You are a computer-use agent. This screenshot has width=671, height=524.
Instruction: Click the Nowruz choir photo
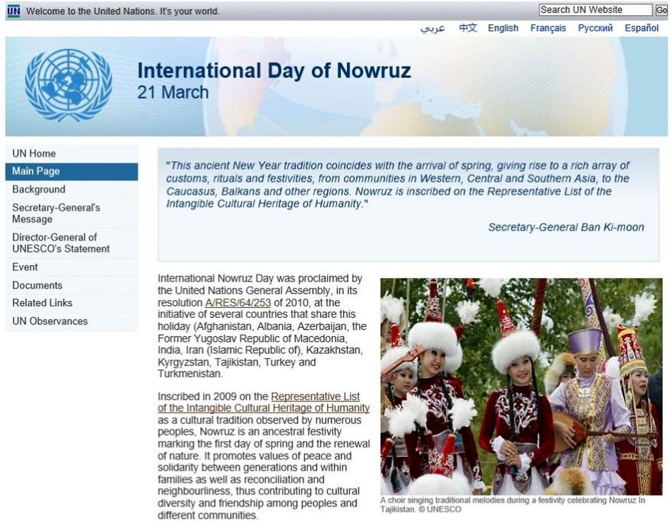click(521, 386)
